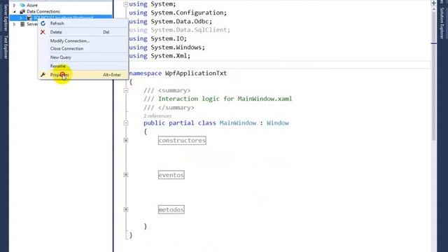The image size is (448, 252).
Task: Click the 2 references CodeLens link
Action: 157,116
